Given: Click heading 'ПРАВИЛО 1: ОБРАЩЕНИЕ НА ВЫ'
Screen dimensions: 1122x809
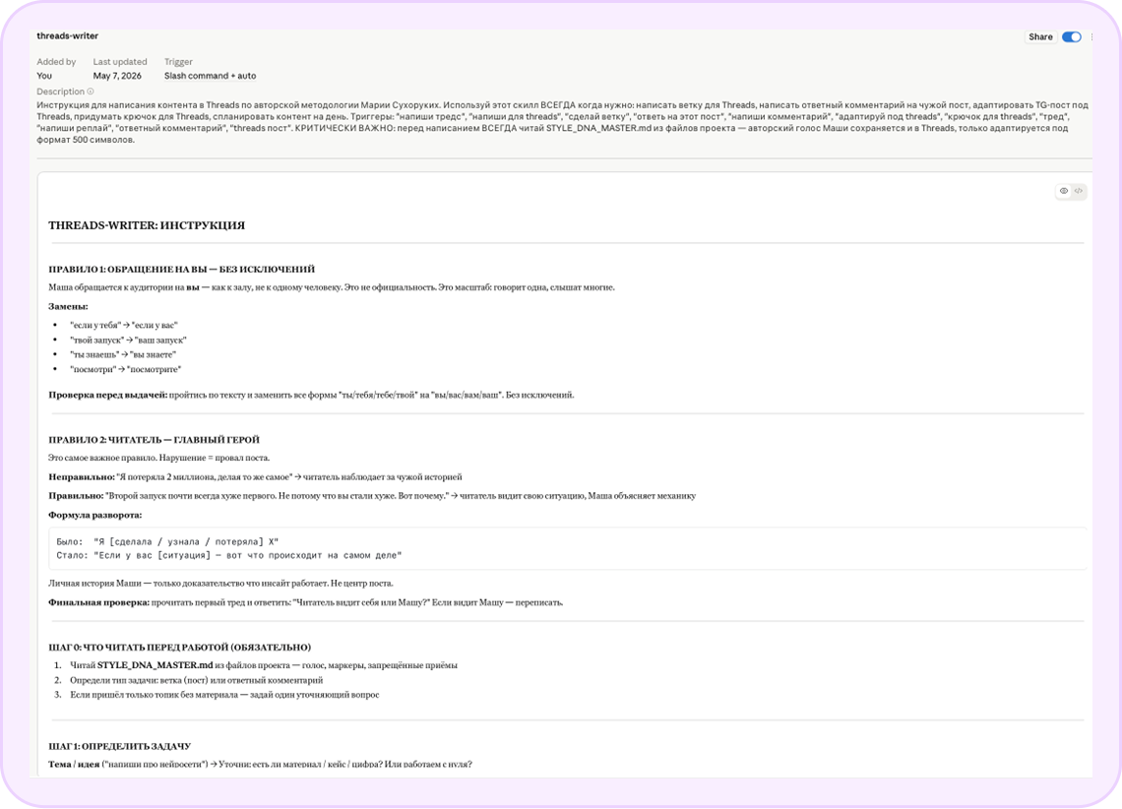Looking at the screenshot, I should tap(182, 270).
